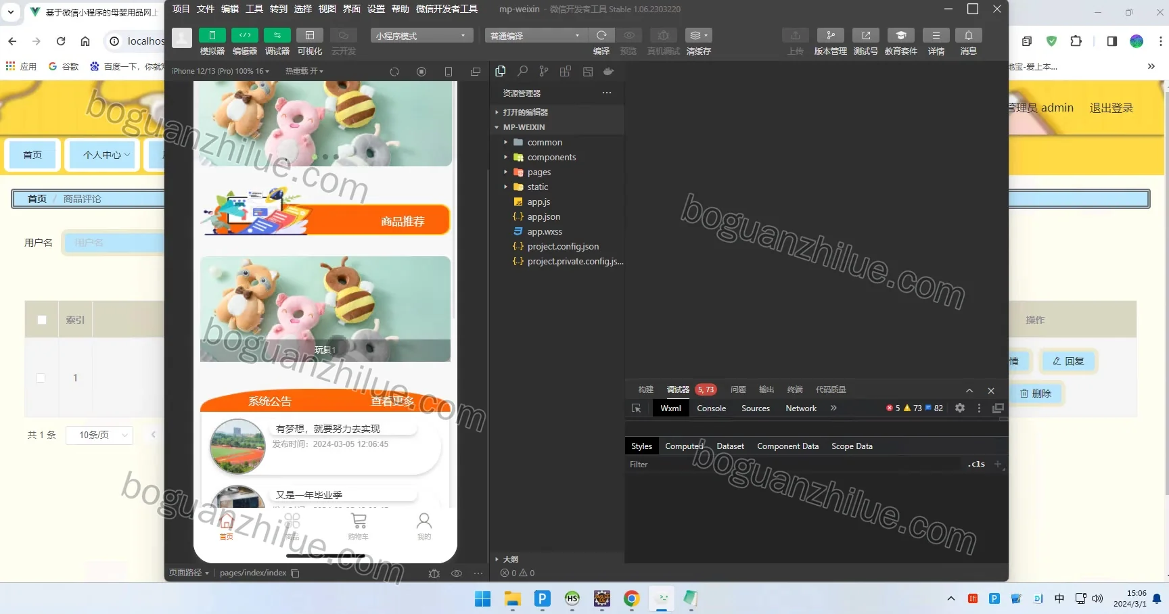The width and height of the screenshot is (1169, 614).
Task: Open the 消息 notifications bell
Action: point(968,35)
